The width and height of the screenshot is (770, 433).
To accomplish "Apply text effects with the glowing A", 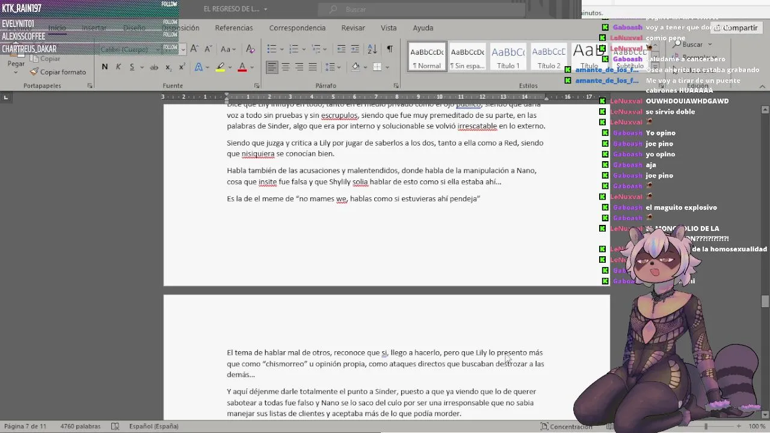I will click(199, 67).
